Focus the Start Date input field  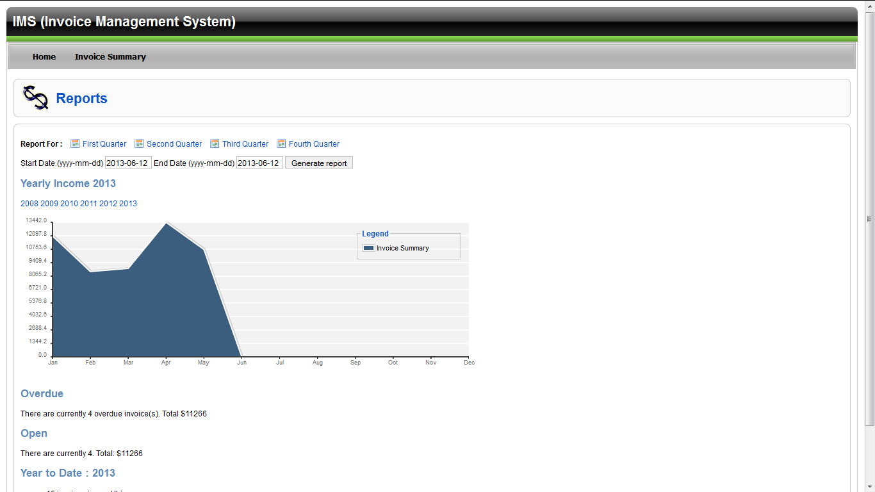click(x=128, y=163)
